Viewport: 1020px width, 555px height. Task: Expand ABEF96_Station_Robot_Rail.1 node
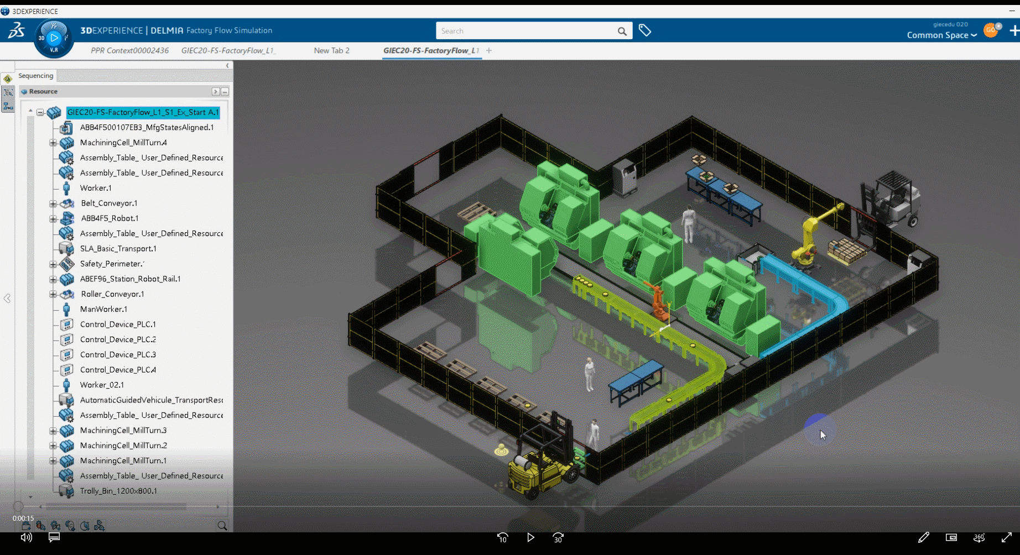(53, 279)
